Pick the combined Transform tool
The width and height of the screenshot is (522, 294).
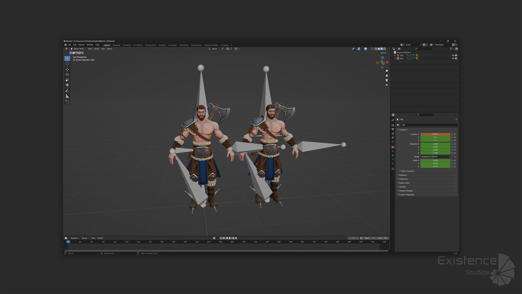coord(67,85)
